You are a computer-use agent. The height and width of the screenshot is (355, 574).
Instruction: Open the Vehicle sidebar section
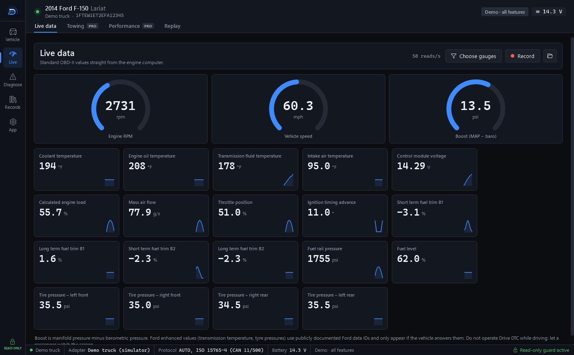pyautogui.click(x=13, y=35)
